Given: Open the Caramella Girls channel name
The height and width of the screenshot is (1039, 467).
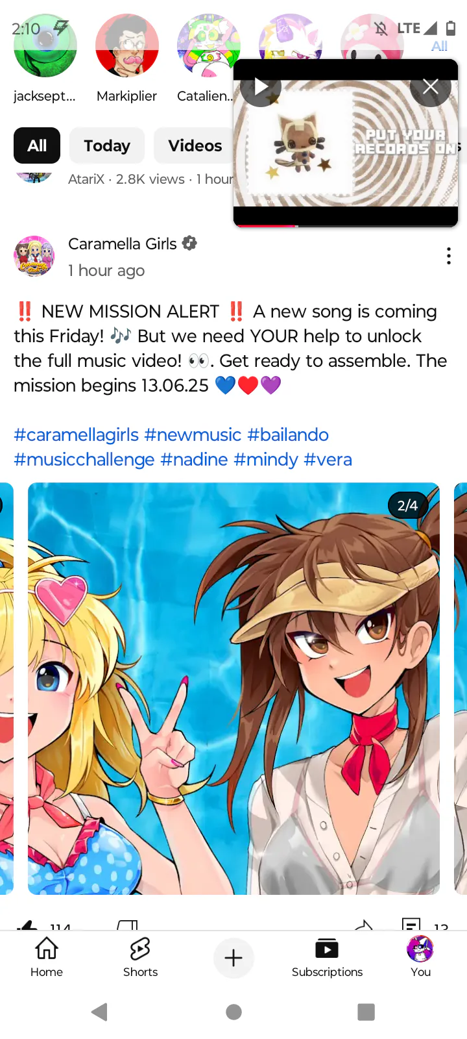Looking at the screenshot, I should (x=123, y=244).
